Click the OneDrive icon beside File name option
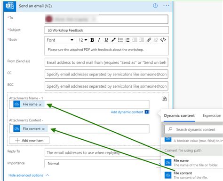The width and height of the screenshot is (223, 181). tap(168, 162)
